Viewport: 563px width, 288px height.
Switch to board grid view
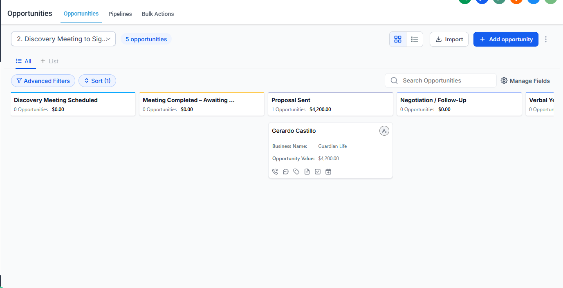(398, 39)
